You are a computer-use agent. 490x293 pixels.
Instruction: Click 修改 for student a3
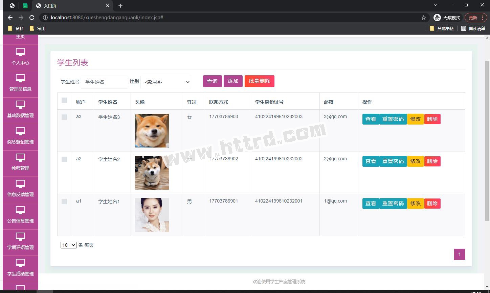415,119
